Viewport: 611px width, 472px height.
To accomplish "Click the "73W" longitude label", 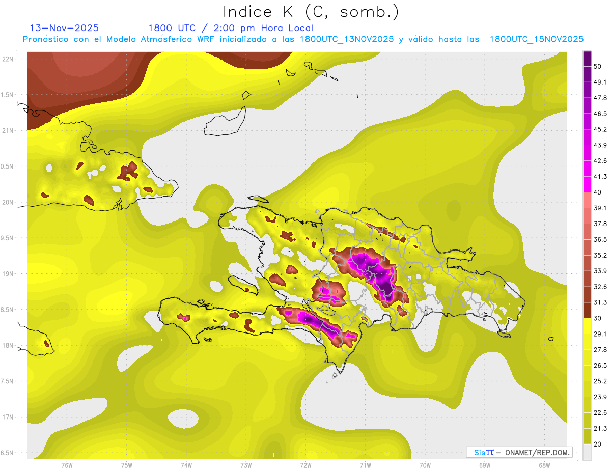I will coord(246,465).
